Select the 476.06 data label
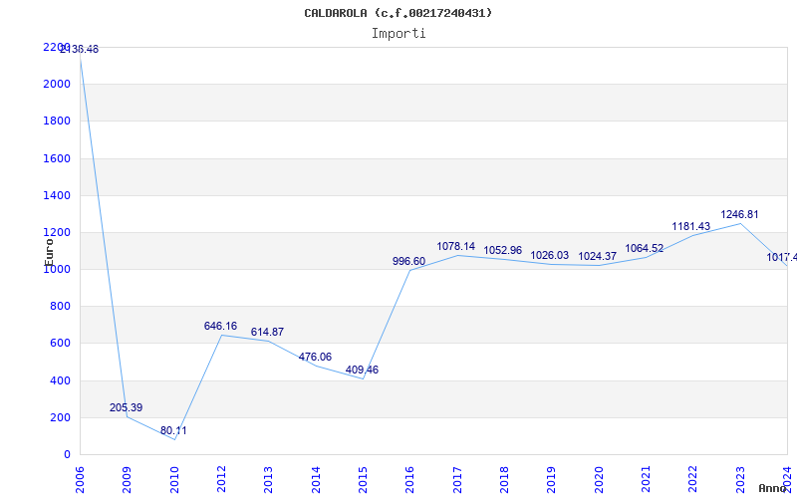Image resolution: width=797 pixels, height=498 pixels. (315, 357)
